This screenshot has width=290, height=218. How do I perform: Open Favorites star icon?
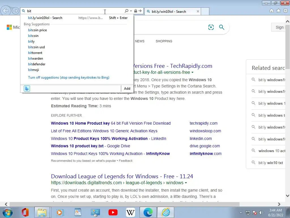278,11
